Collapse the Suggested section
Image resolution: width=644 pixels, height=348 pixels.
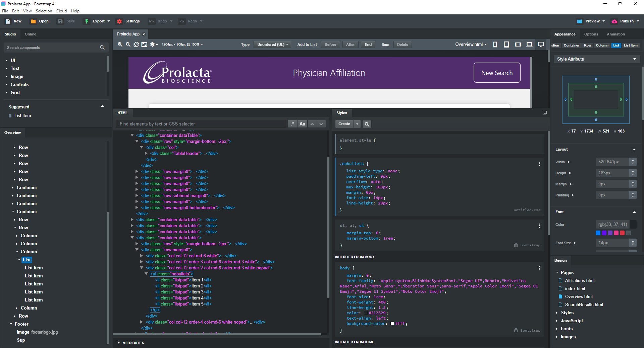(x=102, y=106)
